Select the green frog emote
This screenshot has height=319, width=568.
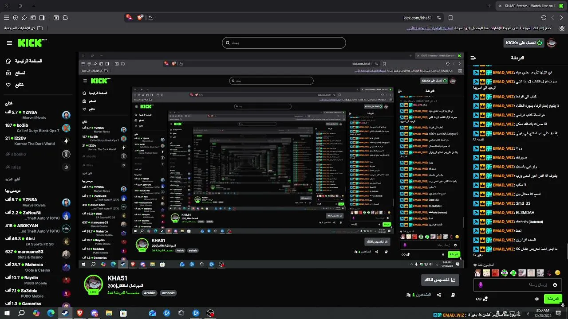point(504,273)
